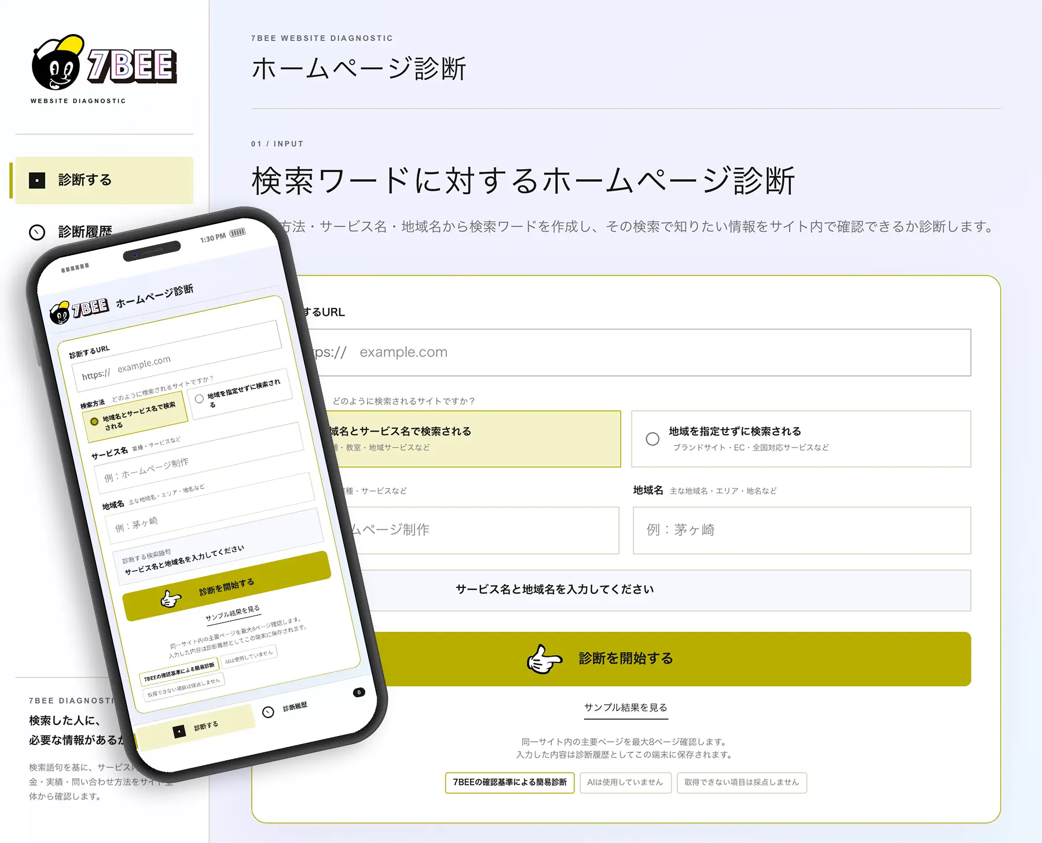
Task: Focus the phone サービス名 field 例：ホームページ制作
Action: point(199,459)
